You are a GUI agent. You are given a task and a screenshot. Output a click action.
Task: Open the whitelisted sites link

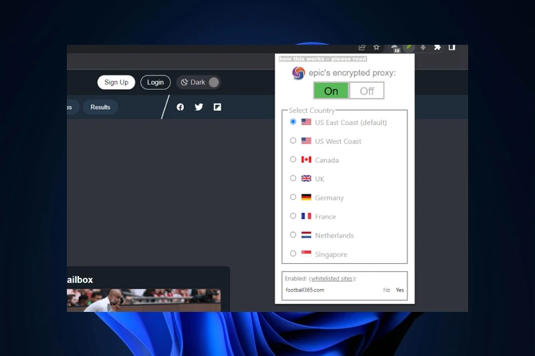click(332, 279)
